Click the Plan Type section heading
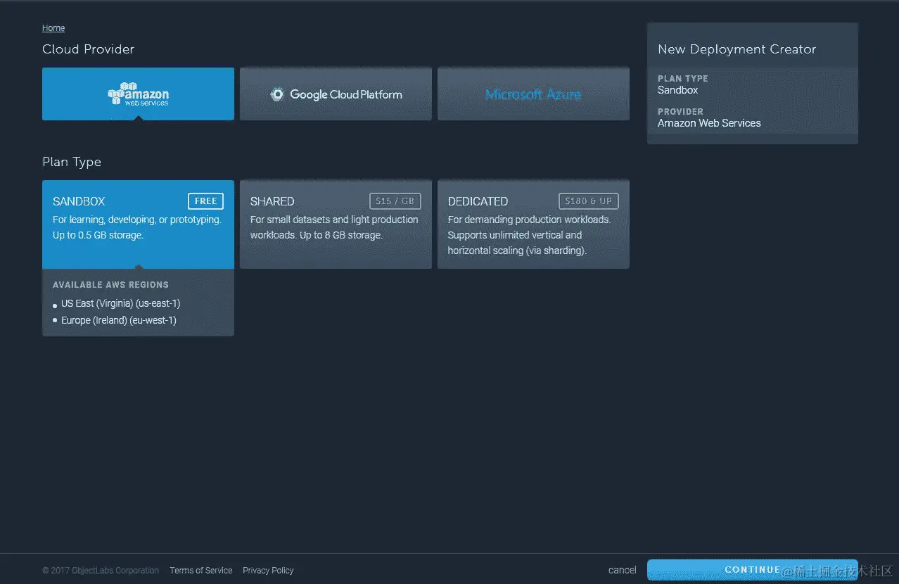This screenshot has height=584, width=899. (72, 162)
